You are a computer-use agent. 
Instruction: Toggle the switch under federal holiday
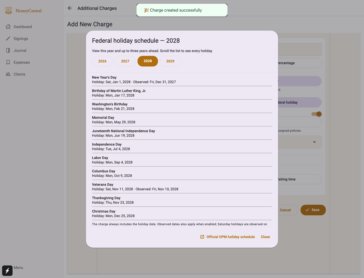(316, 114)
